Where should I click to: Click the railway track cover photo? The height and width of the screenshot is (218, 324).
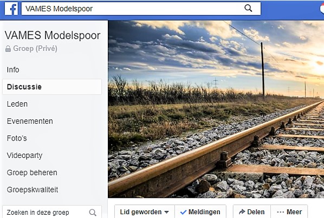(x=216, y=109)
